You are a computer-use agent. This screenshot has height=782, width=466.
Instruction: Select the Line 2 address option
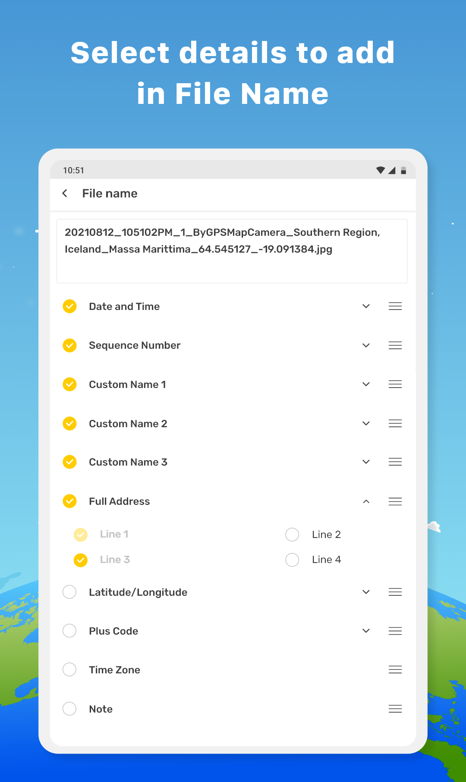point(292,535)
